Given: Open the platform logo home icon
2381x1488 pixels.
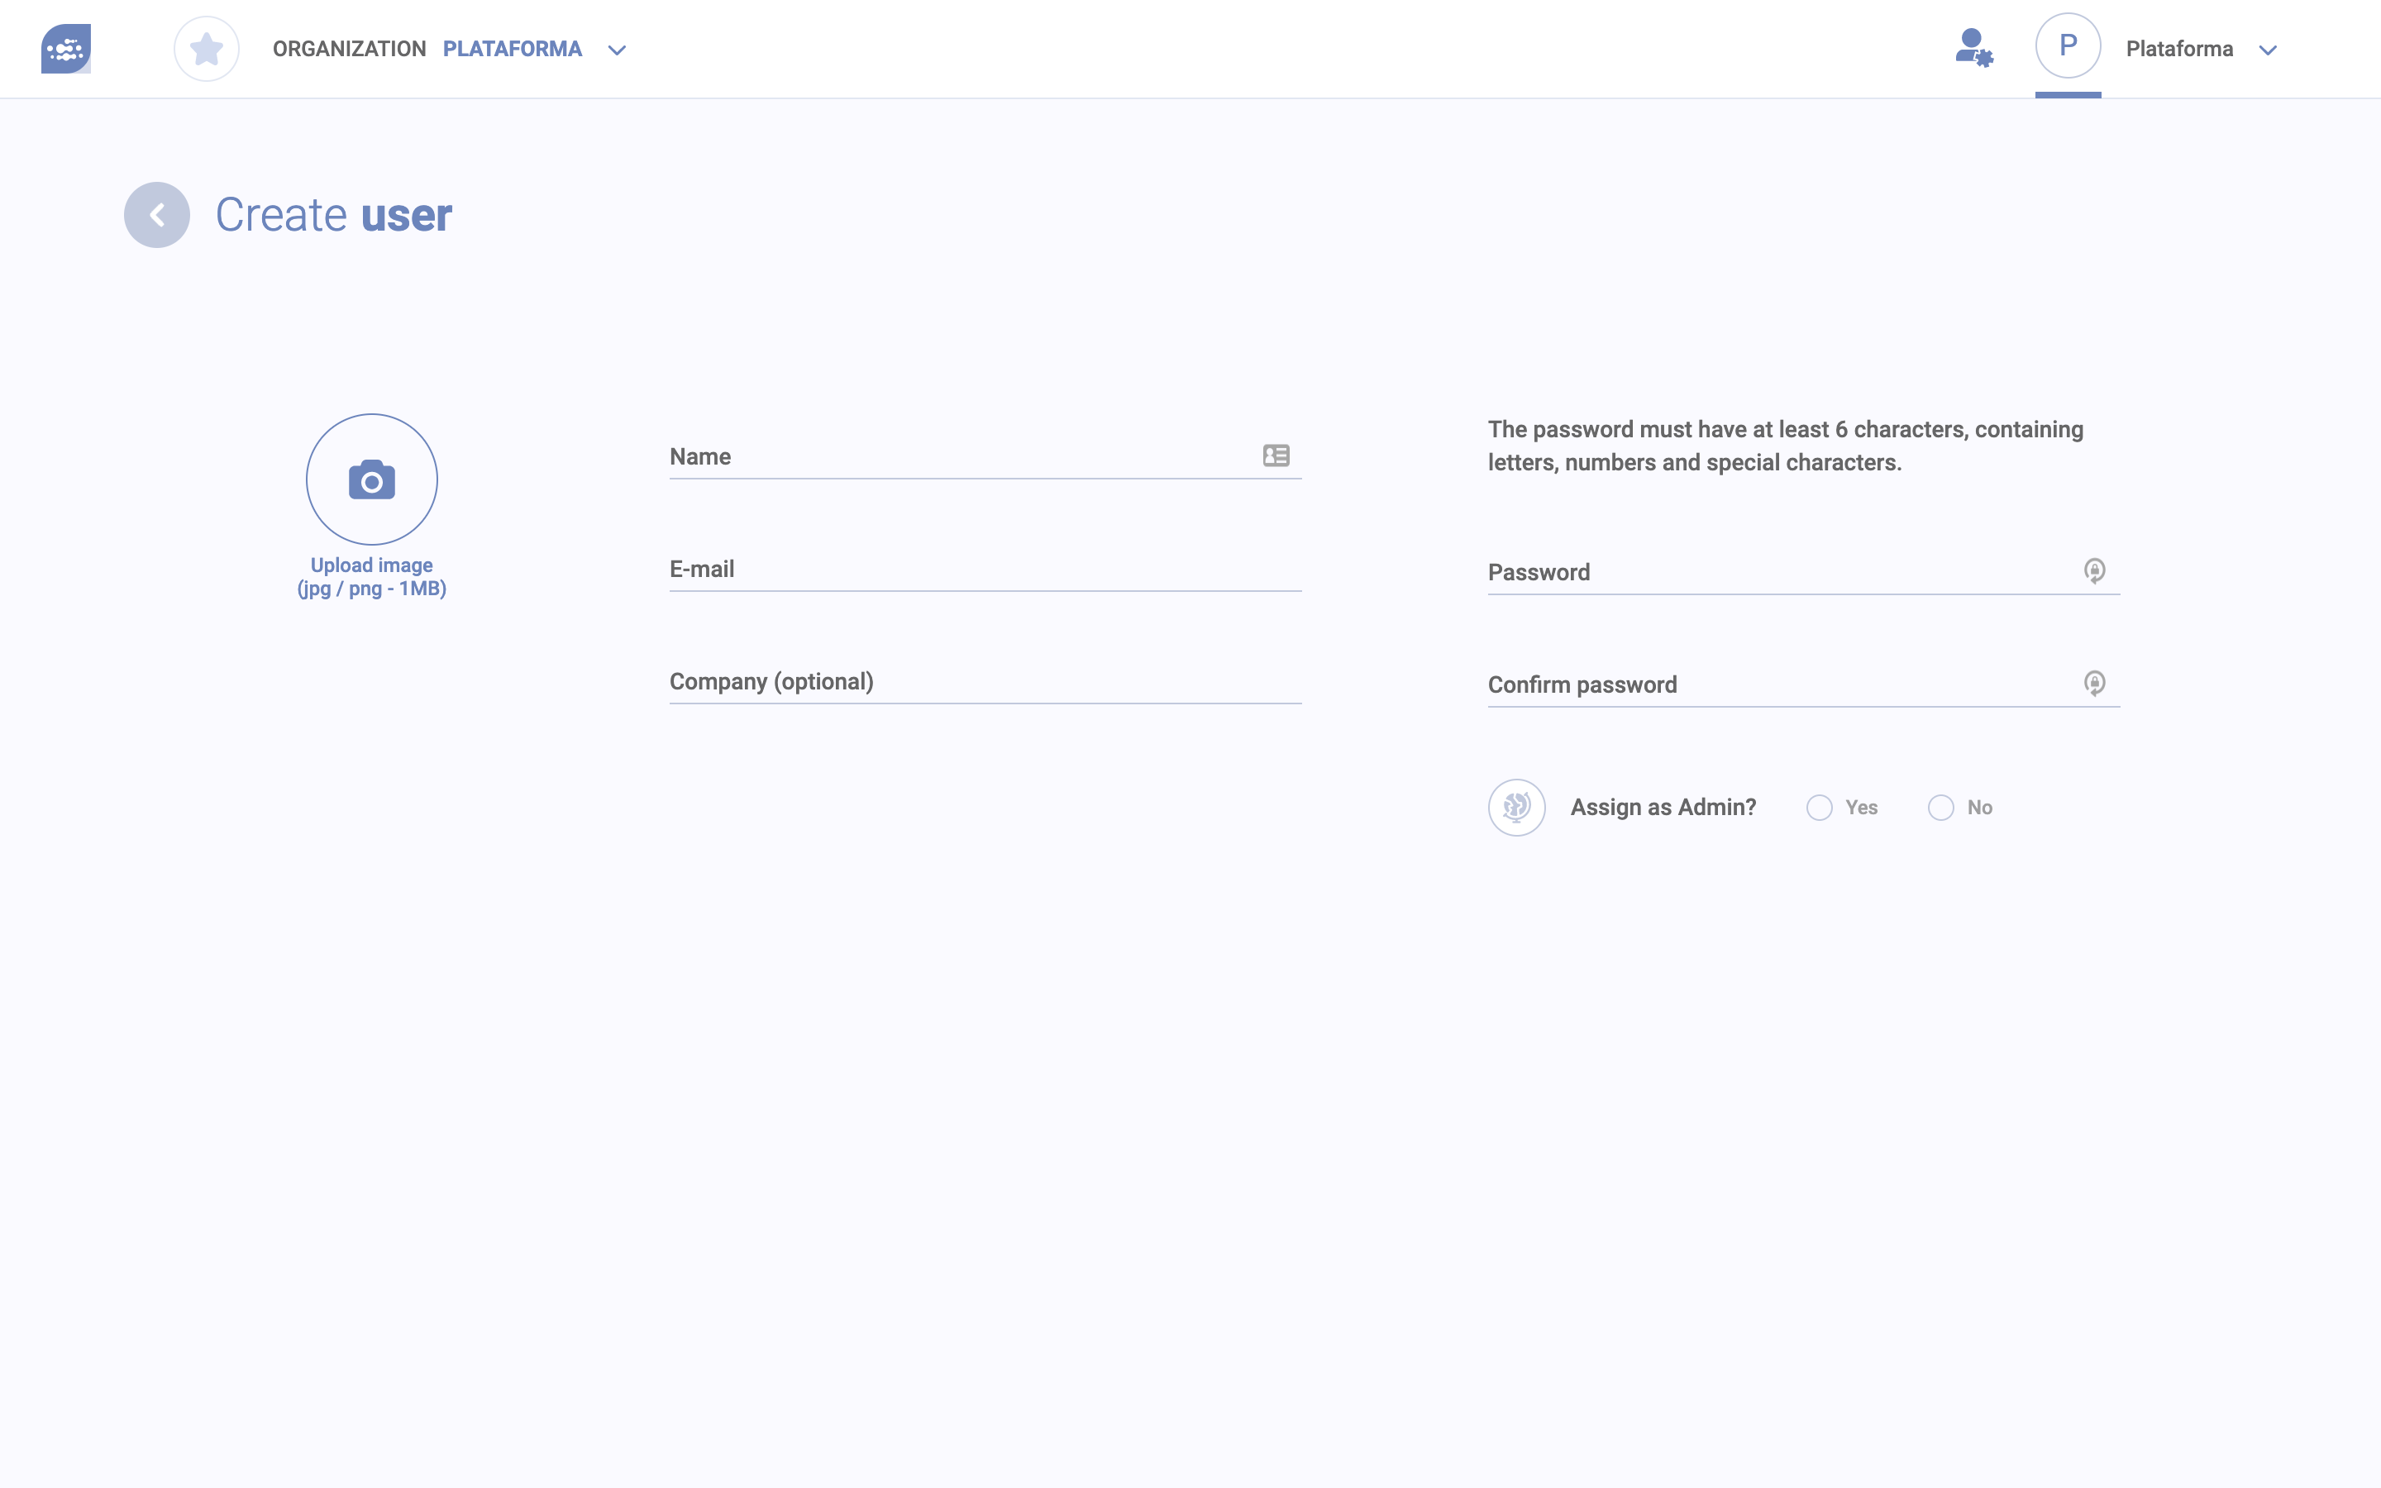Looking at the screenshot, I should coord(66,48).
